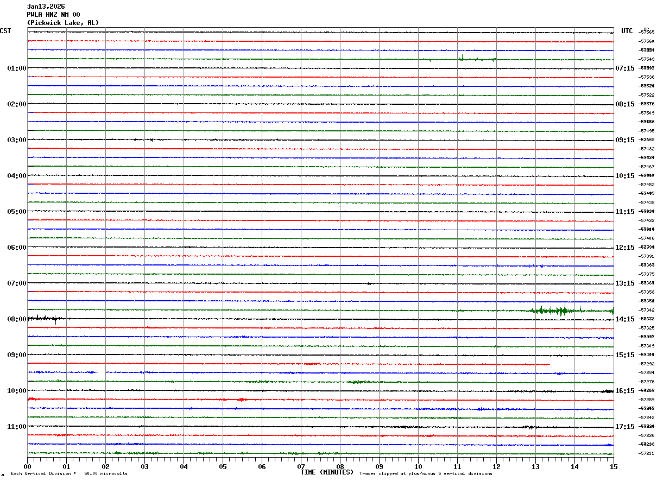This screenshot has width=657, height=481.
Task: Click the 02:00 CST time label
Action: click(17, 104)
